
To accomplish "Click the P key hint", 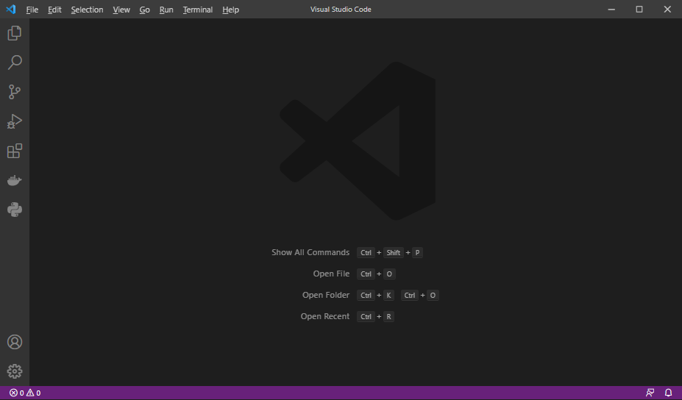I will (x=417, y=253).
